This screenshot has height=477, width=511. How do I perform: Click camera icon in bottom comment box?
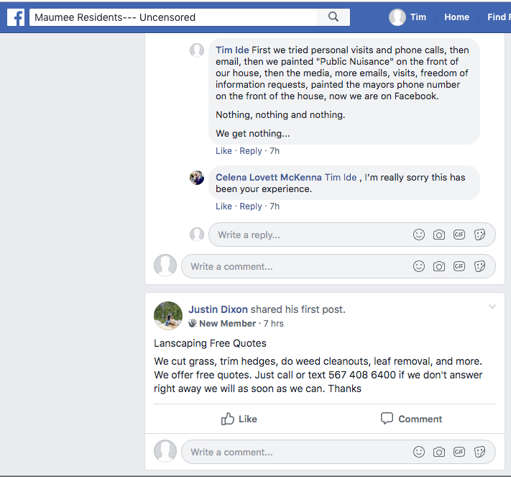point(439,452)
